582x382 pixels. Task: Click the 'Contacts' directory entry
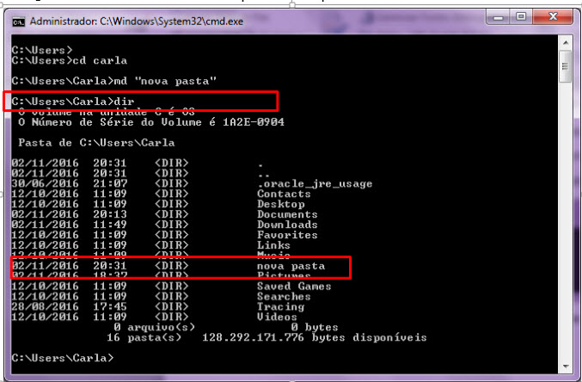tap(284, 194)
